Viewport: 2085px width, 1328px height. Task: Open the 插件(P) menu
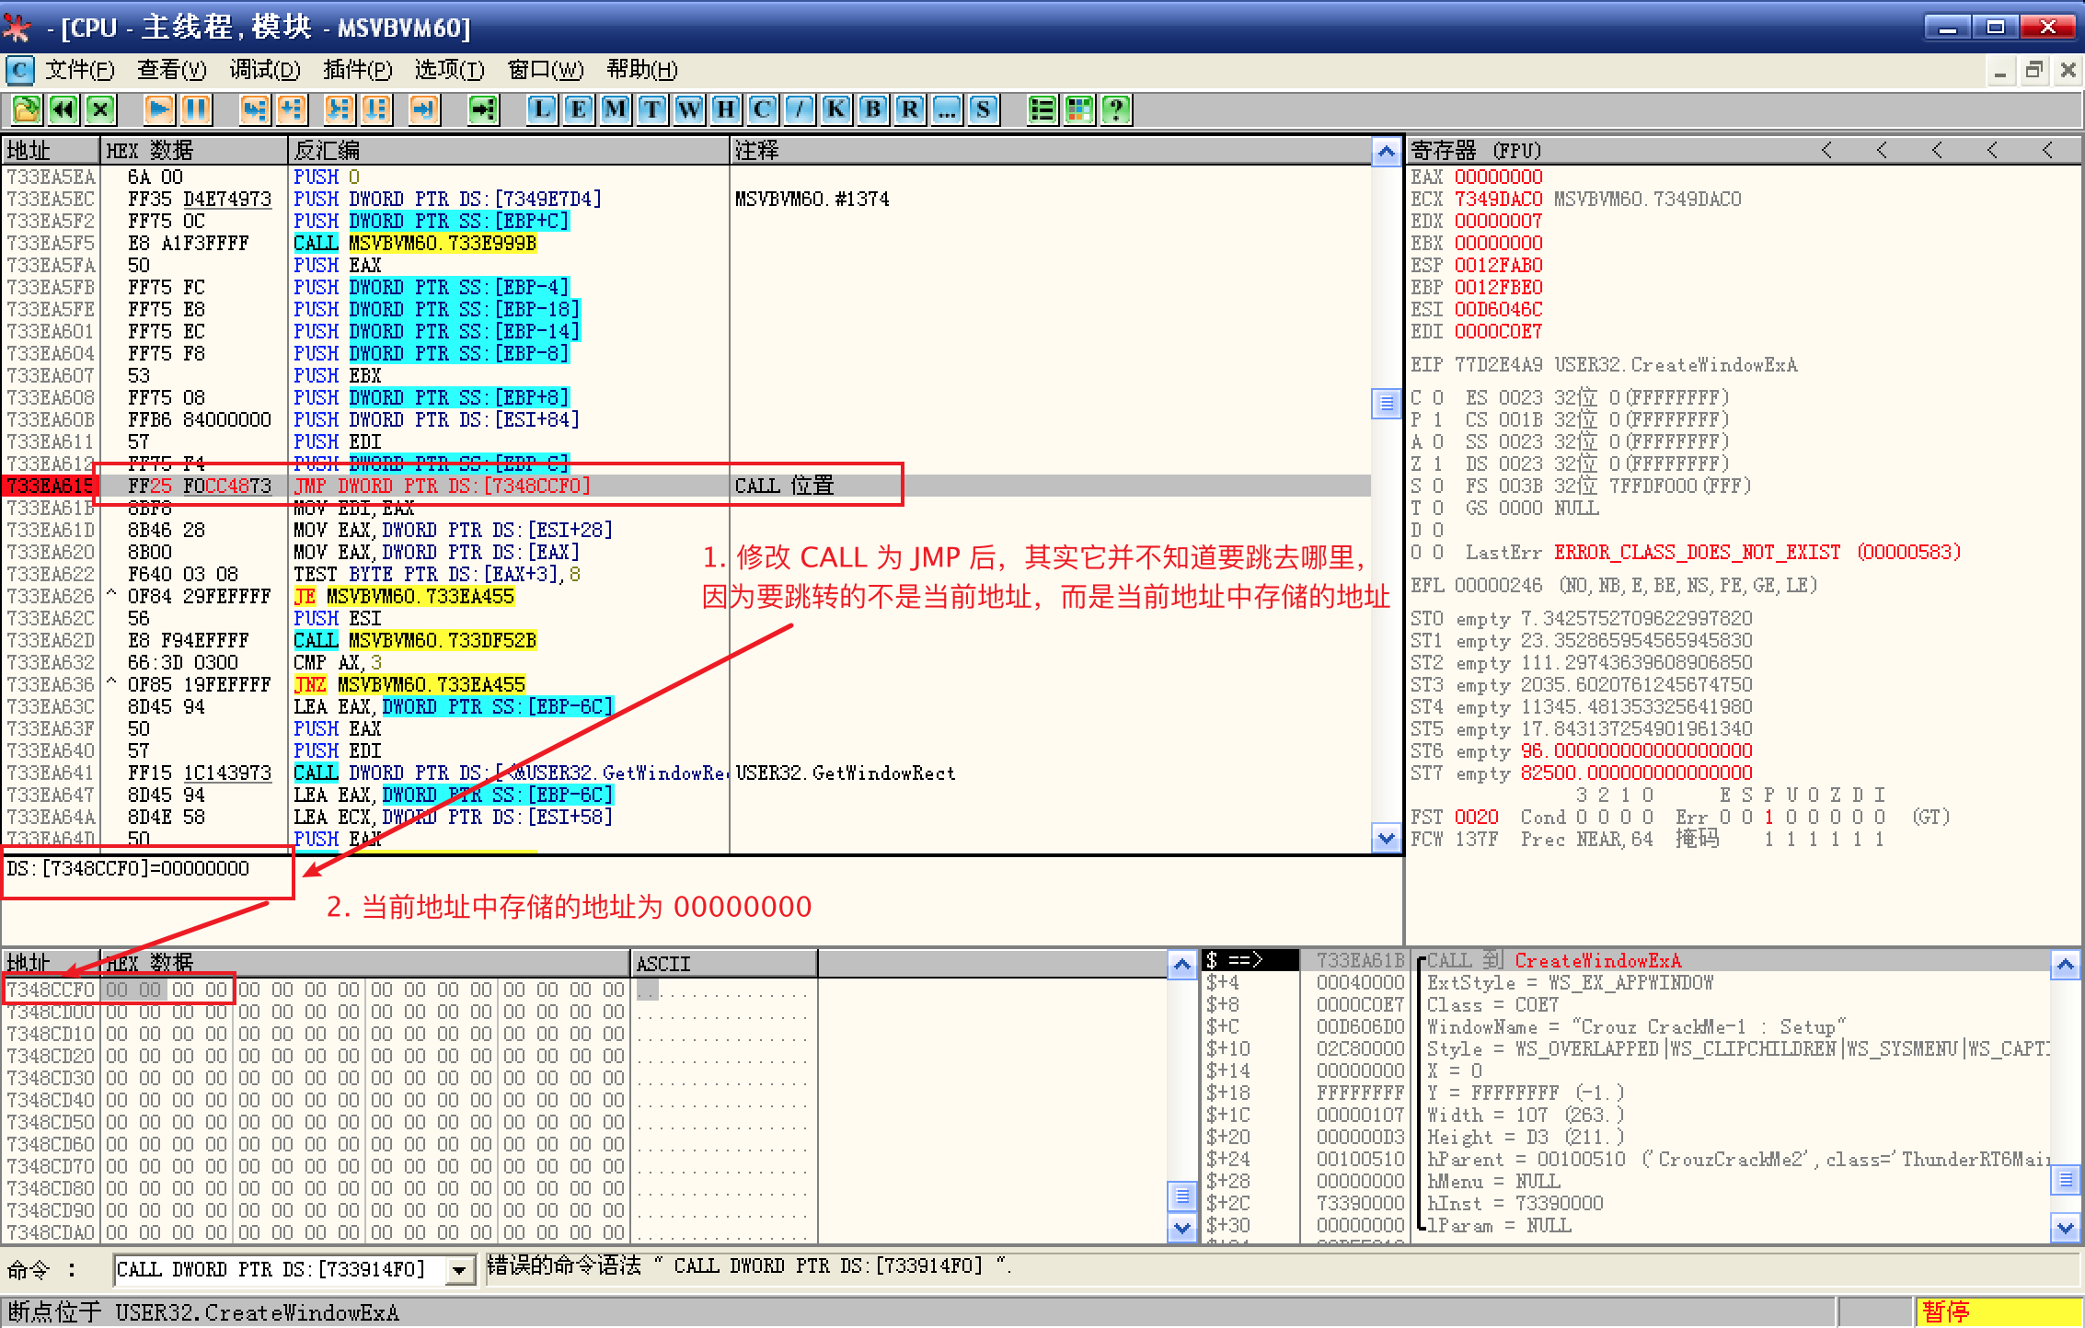[357, 70]
